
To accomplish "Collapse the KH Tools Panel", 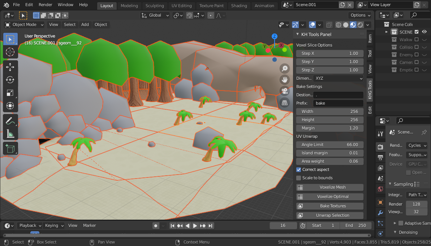I will [x=298, y=34].
